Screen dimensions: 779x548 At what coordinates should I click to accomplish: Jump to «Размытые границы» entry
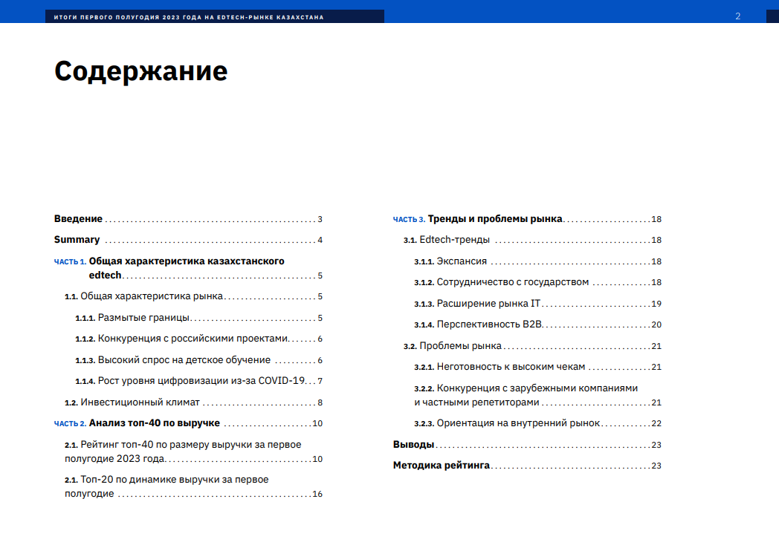tap(198, 318)
